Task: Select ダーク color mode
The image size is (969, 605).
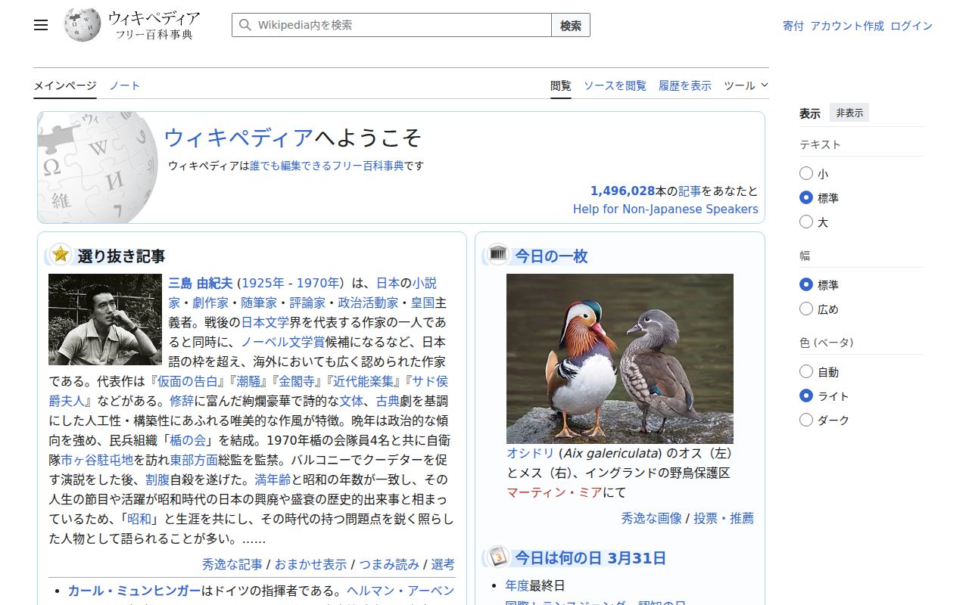Action: click(806, 420)
